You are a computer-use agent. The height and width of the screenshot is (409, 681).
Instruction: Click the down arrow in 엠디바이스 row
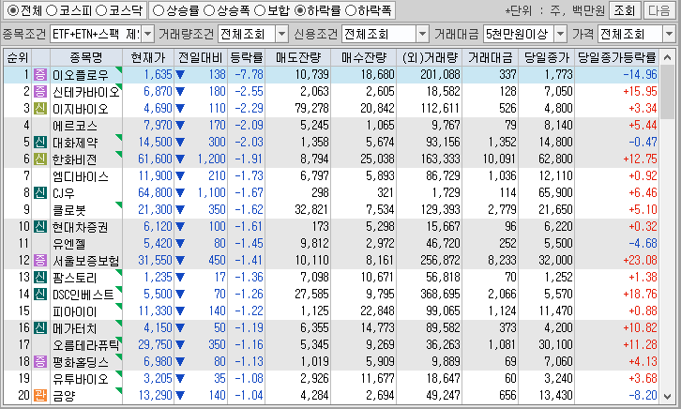coord(180,175)
